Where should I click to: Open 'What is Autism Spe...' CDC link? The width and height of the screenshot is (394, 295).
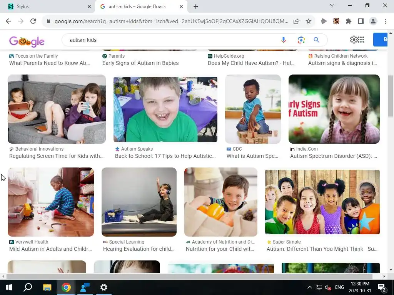[252, 156]
